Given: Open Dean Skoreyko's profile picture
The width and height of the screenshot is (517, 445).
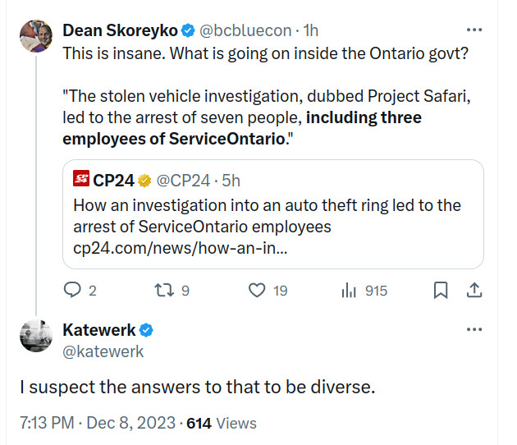Looking at the screenshot, I should pyautogui.click(x=34, y=37).
